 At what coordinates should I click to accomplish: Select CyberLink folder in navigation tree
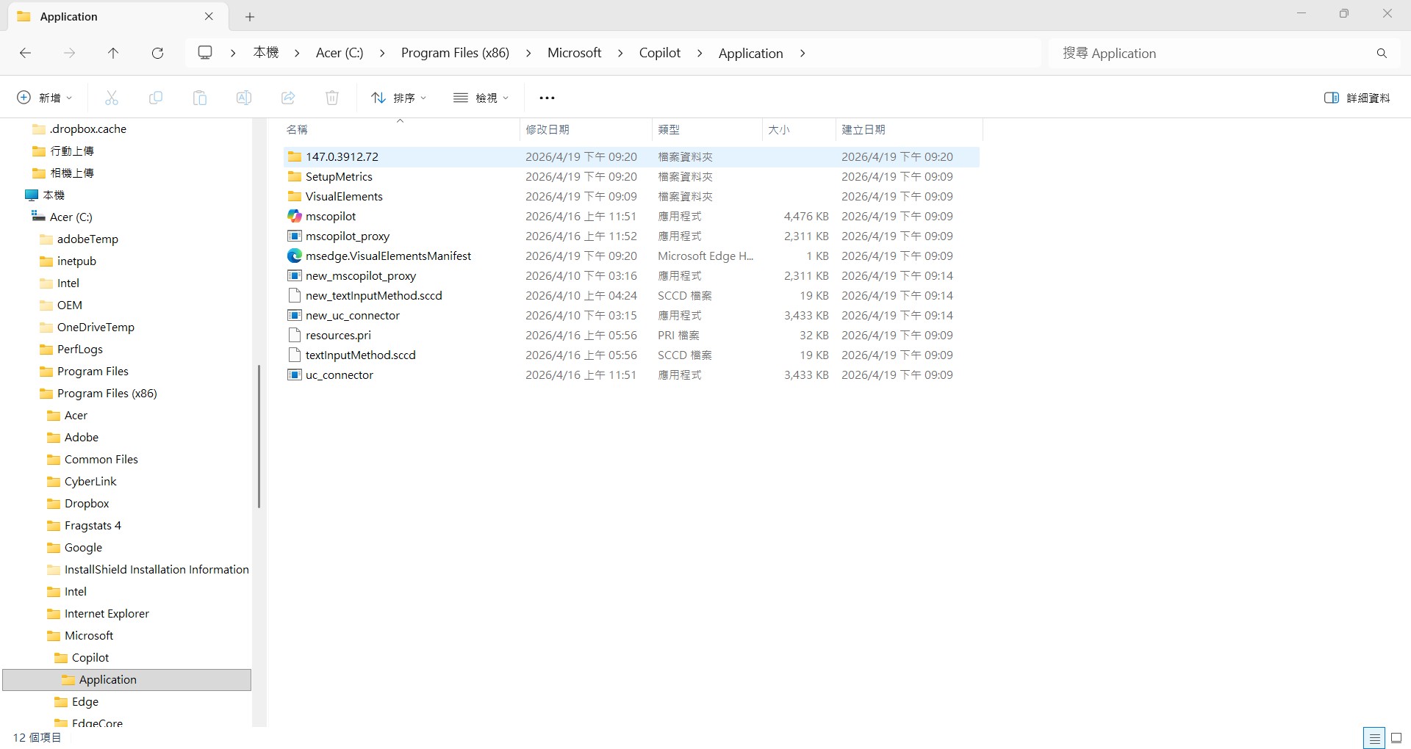90,481
